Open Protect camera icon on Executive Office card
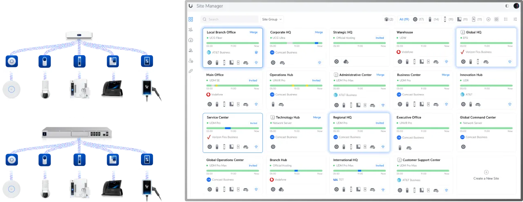The image size is (523, 202). pyautogui.click(x=400, y=147)
